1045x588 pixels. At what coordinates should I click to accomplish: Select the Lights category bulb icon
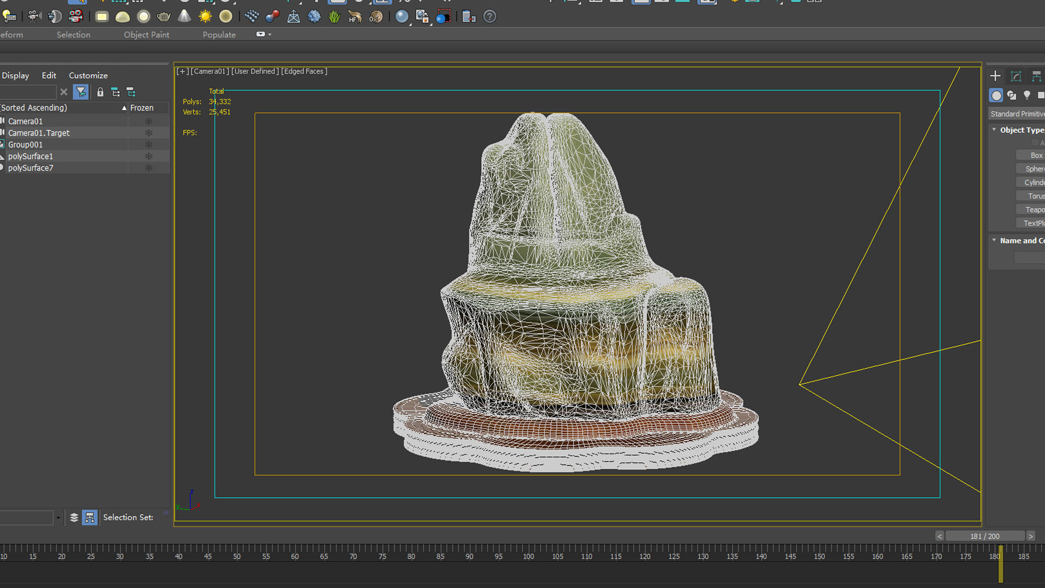pyautogui.click(x=1027, y=95)
